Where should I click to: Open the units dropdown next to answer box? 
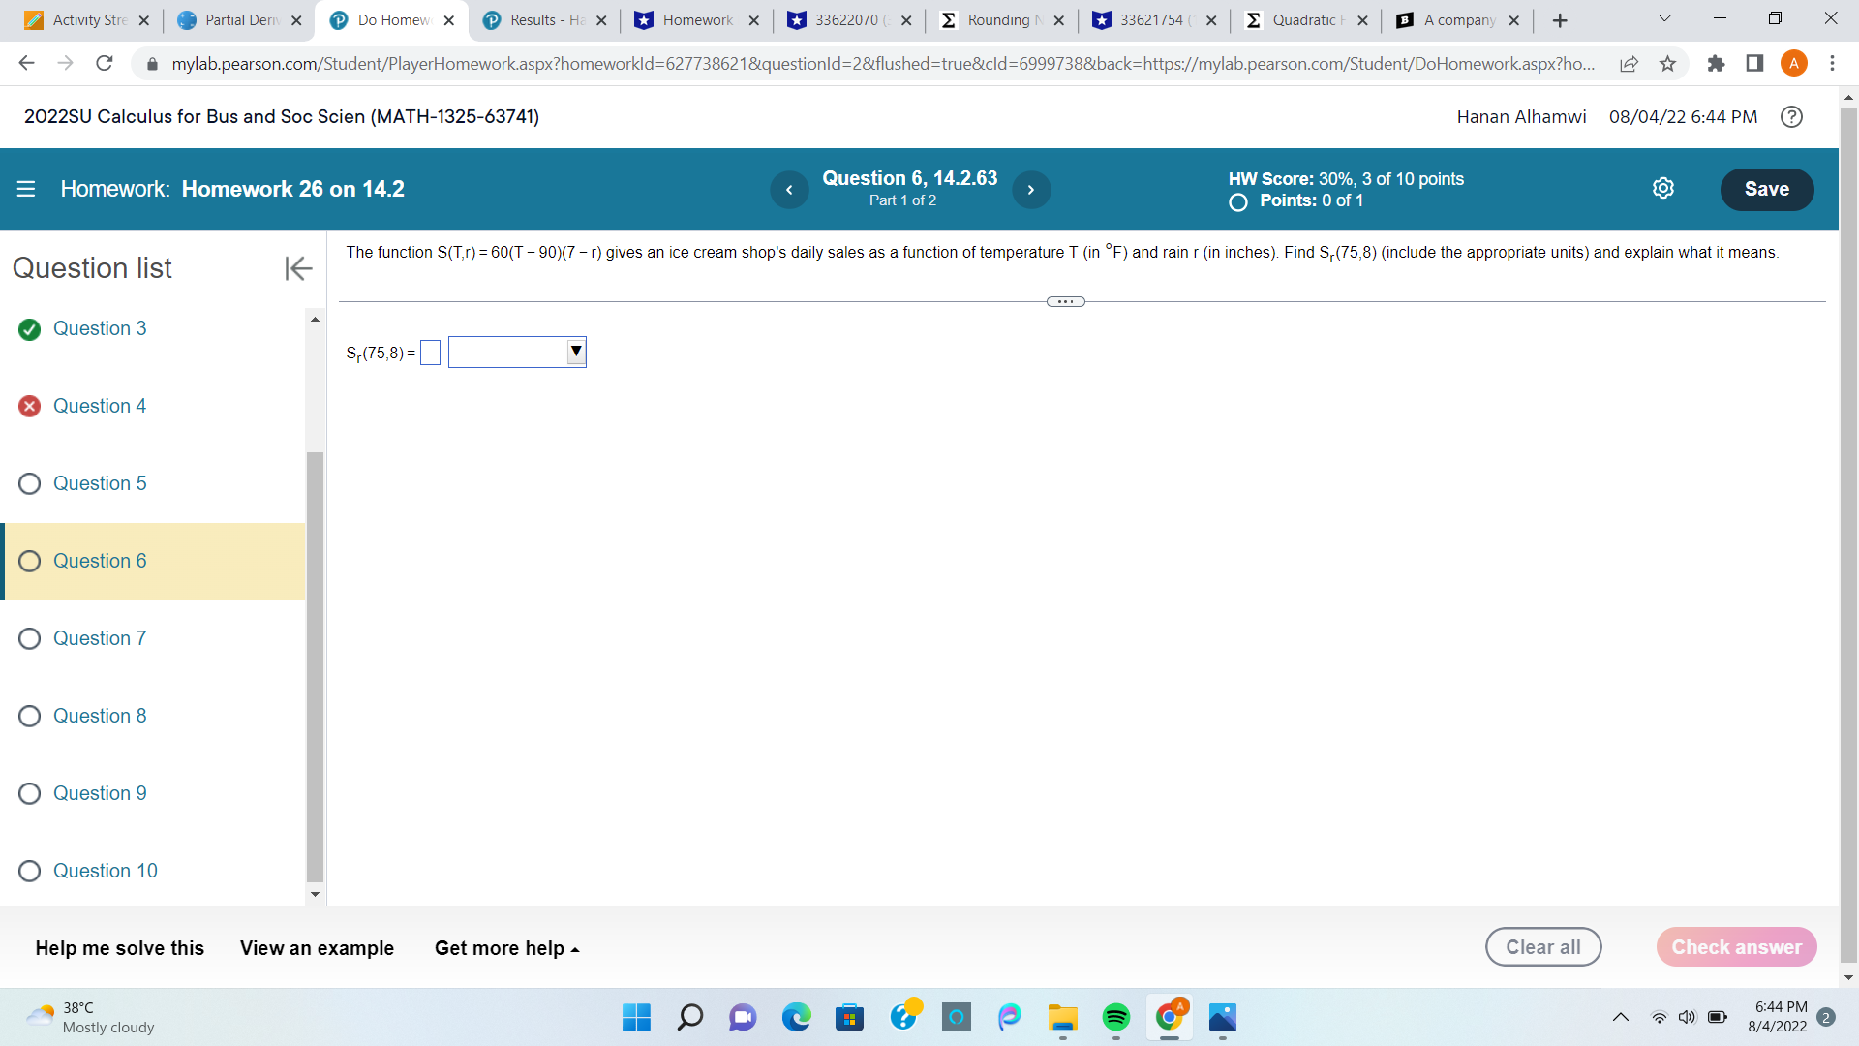517,352
